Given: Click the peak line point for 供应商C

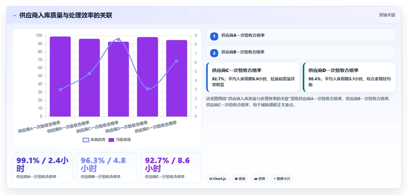Looking at the screenshot, I should click(119, 39).
